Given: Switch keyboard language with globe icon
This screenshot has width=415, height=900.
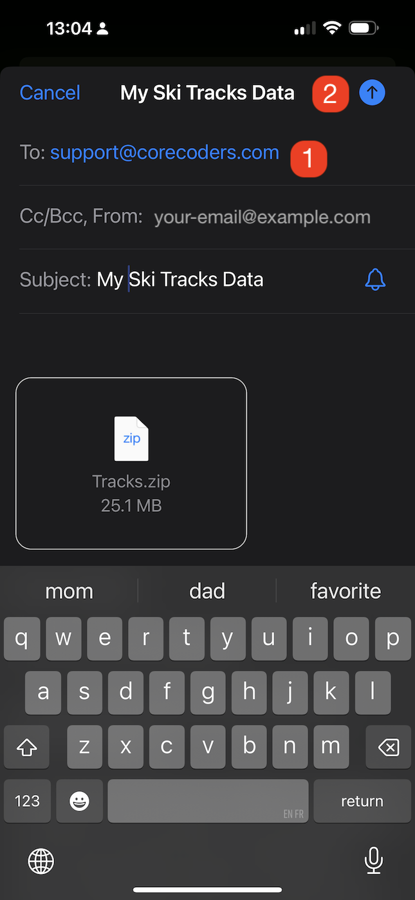Looking at the screenshot, I should click(x=41, y=860).
